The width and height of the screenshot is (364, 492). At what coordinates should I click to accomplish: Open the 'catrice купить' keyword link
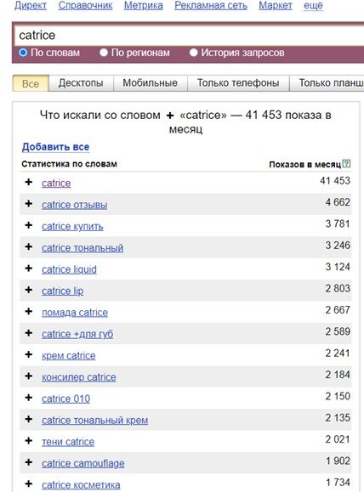(72, 227)
